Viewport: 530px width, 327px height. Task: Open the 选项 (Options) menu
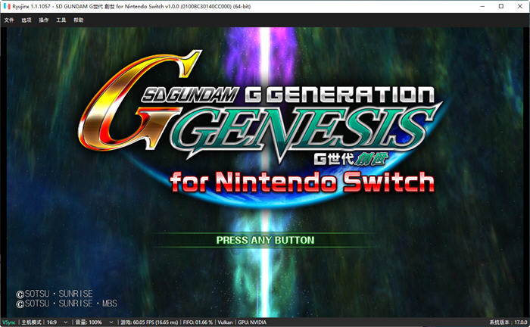point(26,20)
